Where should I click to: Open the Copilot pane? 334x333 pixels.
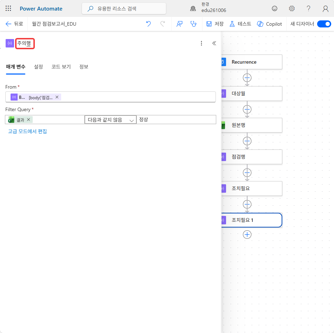coord(269,24)
